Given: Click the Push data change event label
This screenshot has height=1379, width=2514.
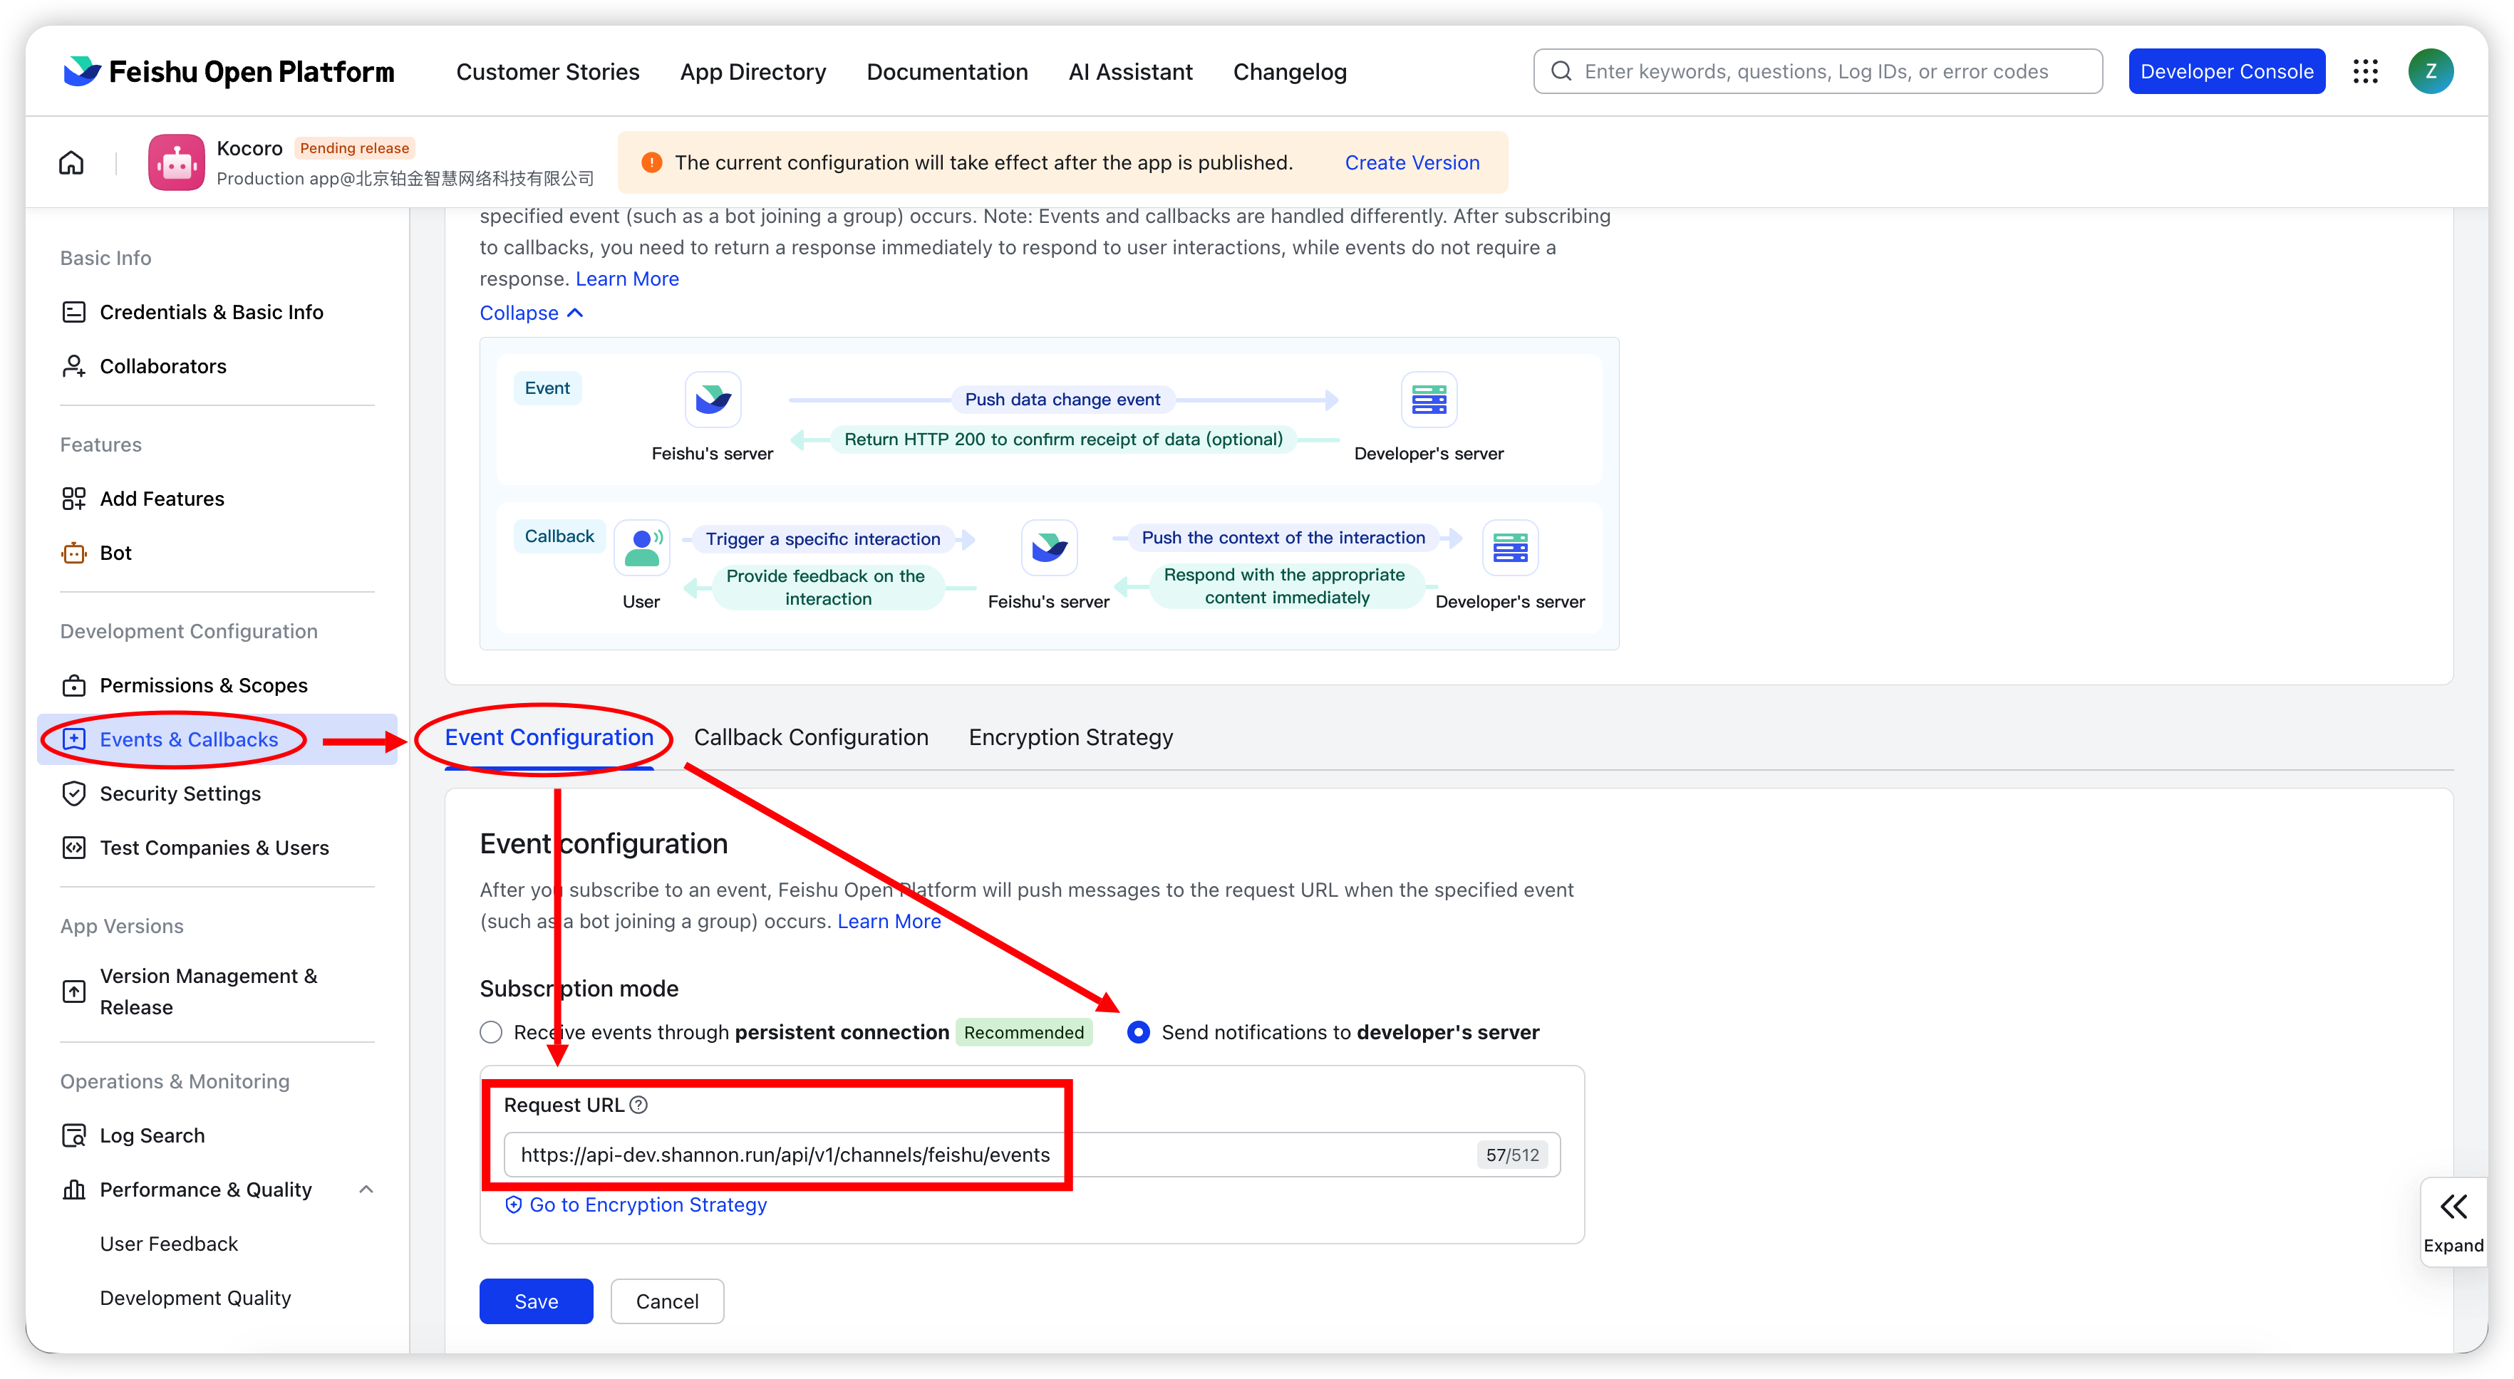Looking at the screenshot, I should [x=1062, y=399].
